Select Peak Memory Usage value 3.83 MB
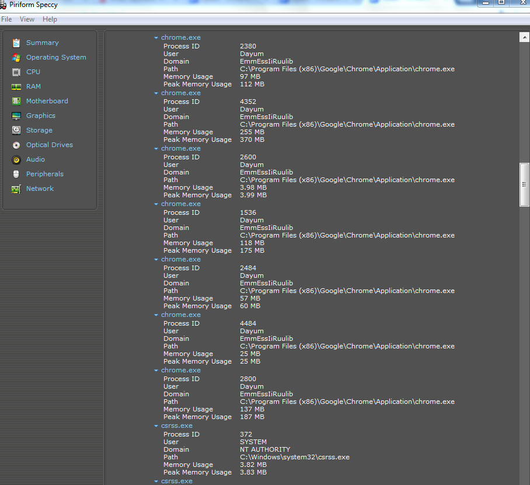This screenshot has height=485, width=530. (253, 472)
